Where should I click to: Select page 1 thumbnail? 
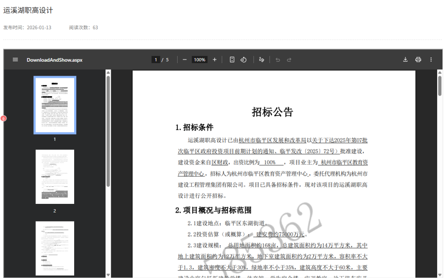[55, 105]
